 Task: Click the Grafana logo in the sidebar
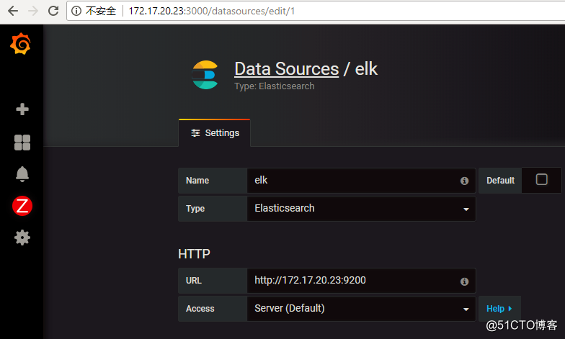pos(20,43)
